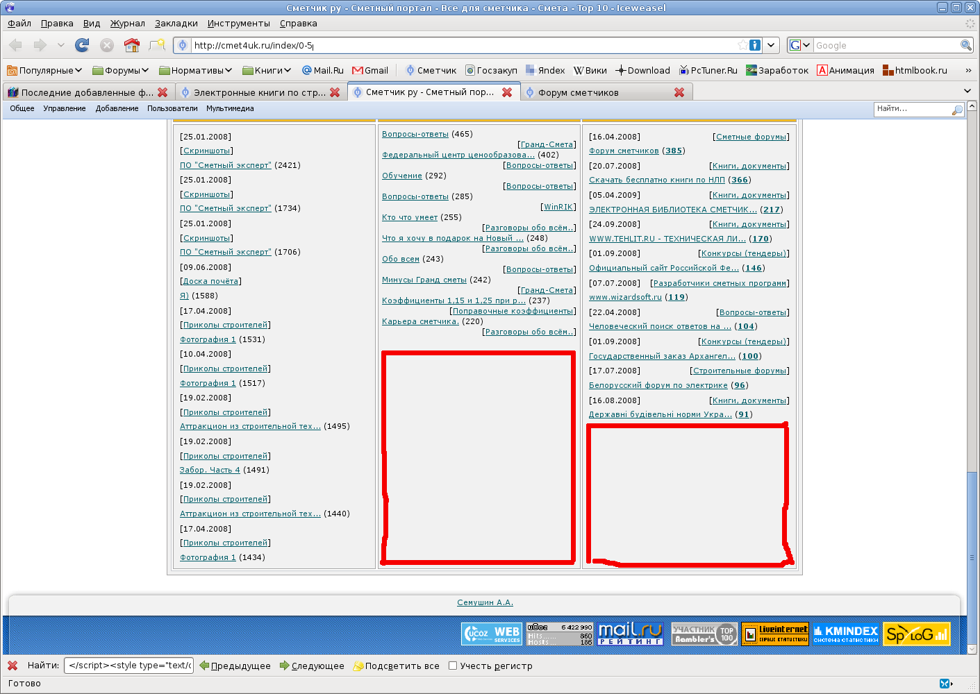Start search with the Google magnifier icon

click(x=965, y=45)
